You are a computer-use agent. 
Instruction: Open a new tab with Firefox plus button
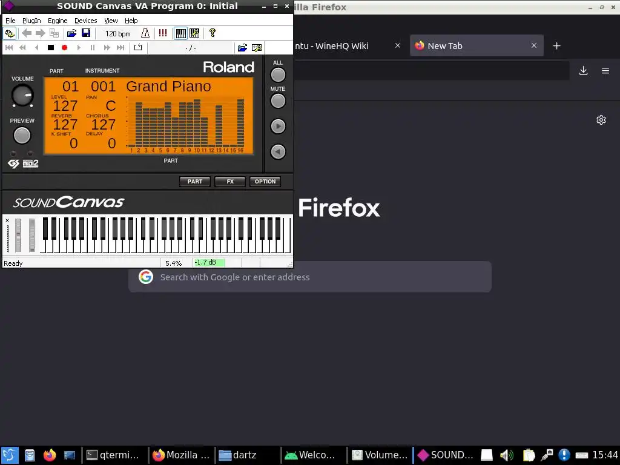[x=557, y=46]
